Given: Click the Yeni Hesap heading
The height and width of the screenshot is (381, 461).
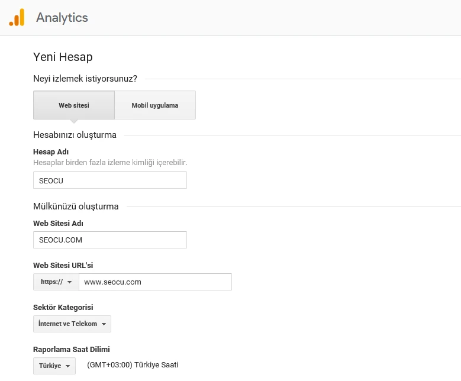Looking at the screenshot, I should click(x=63, y=57).
